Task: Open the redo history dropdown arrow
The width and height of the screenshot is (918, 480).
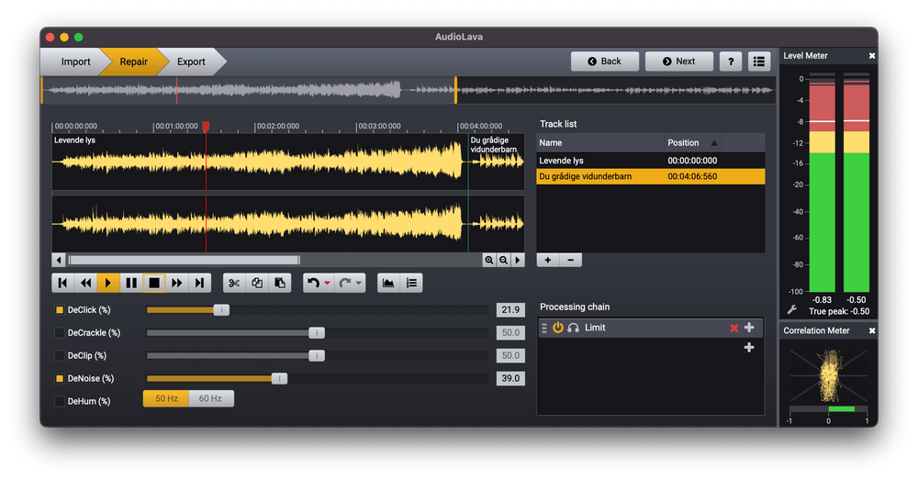Action: [359, 283]
